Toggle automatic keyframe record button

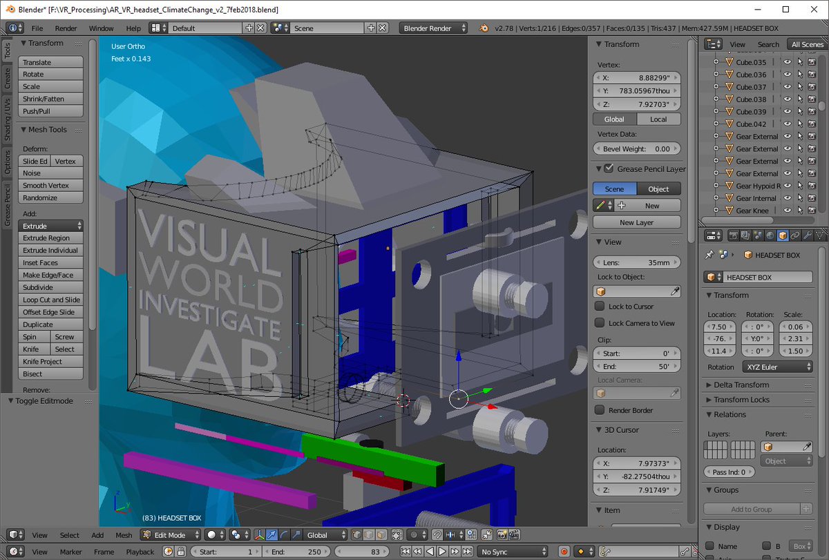tap(564, 552)
